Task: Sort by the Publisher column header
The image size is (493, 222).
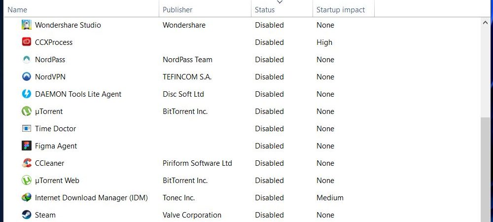Action: point(205,10)
